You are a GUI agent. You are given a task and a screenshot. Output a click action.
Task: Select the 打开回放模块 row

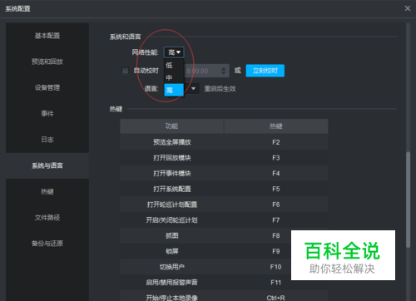(x=224, y=158)
